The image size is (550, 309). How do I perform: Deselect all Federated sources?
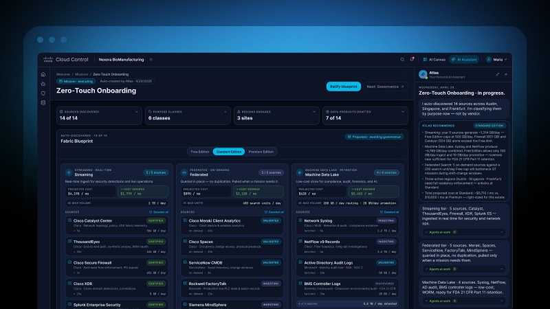[274, 212]
